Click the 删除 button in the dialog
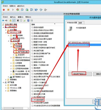Viewport: 101px width, 110px height. [x=97, y=74]
